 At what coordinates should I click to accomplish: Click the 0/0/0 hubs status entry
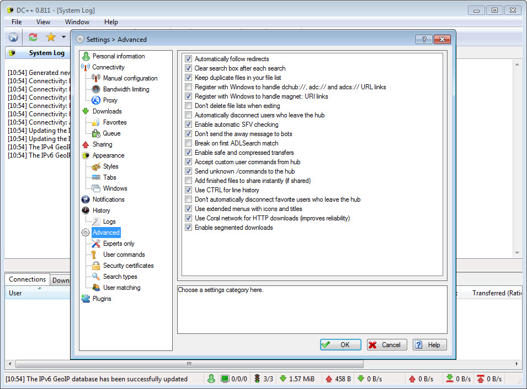click(x=235, y=379)
